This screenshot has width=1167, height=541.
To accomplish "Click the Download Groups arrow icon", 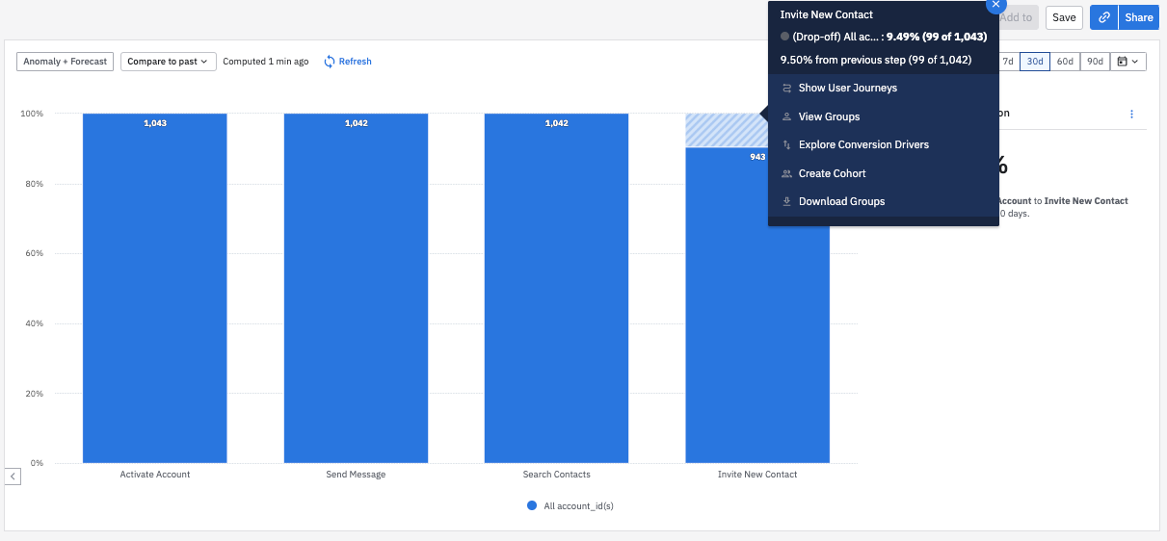I will pyautogui.click(x=786, y=202).
